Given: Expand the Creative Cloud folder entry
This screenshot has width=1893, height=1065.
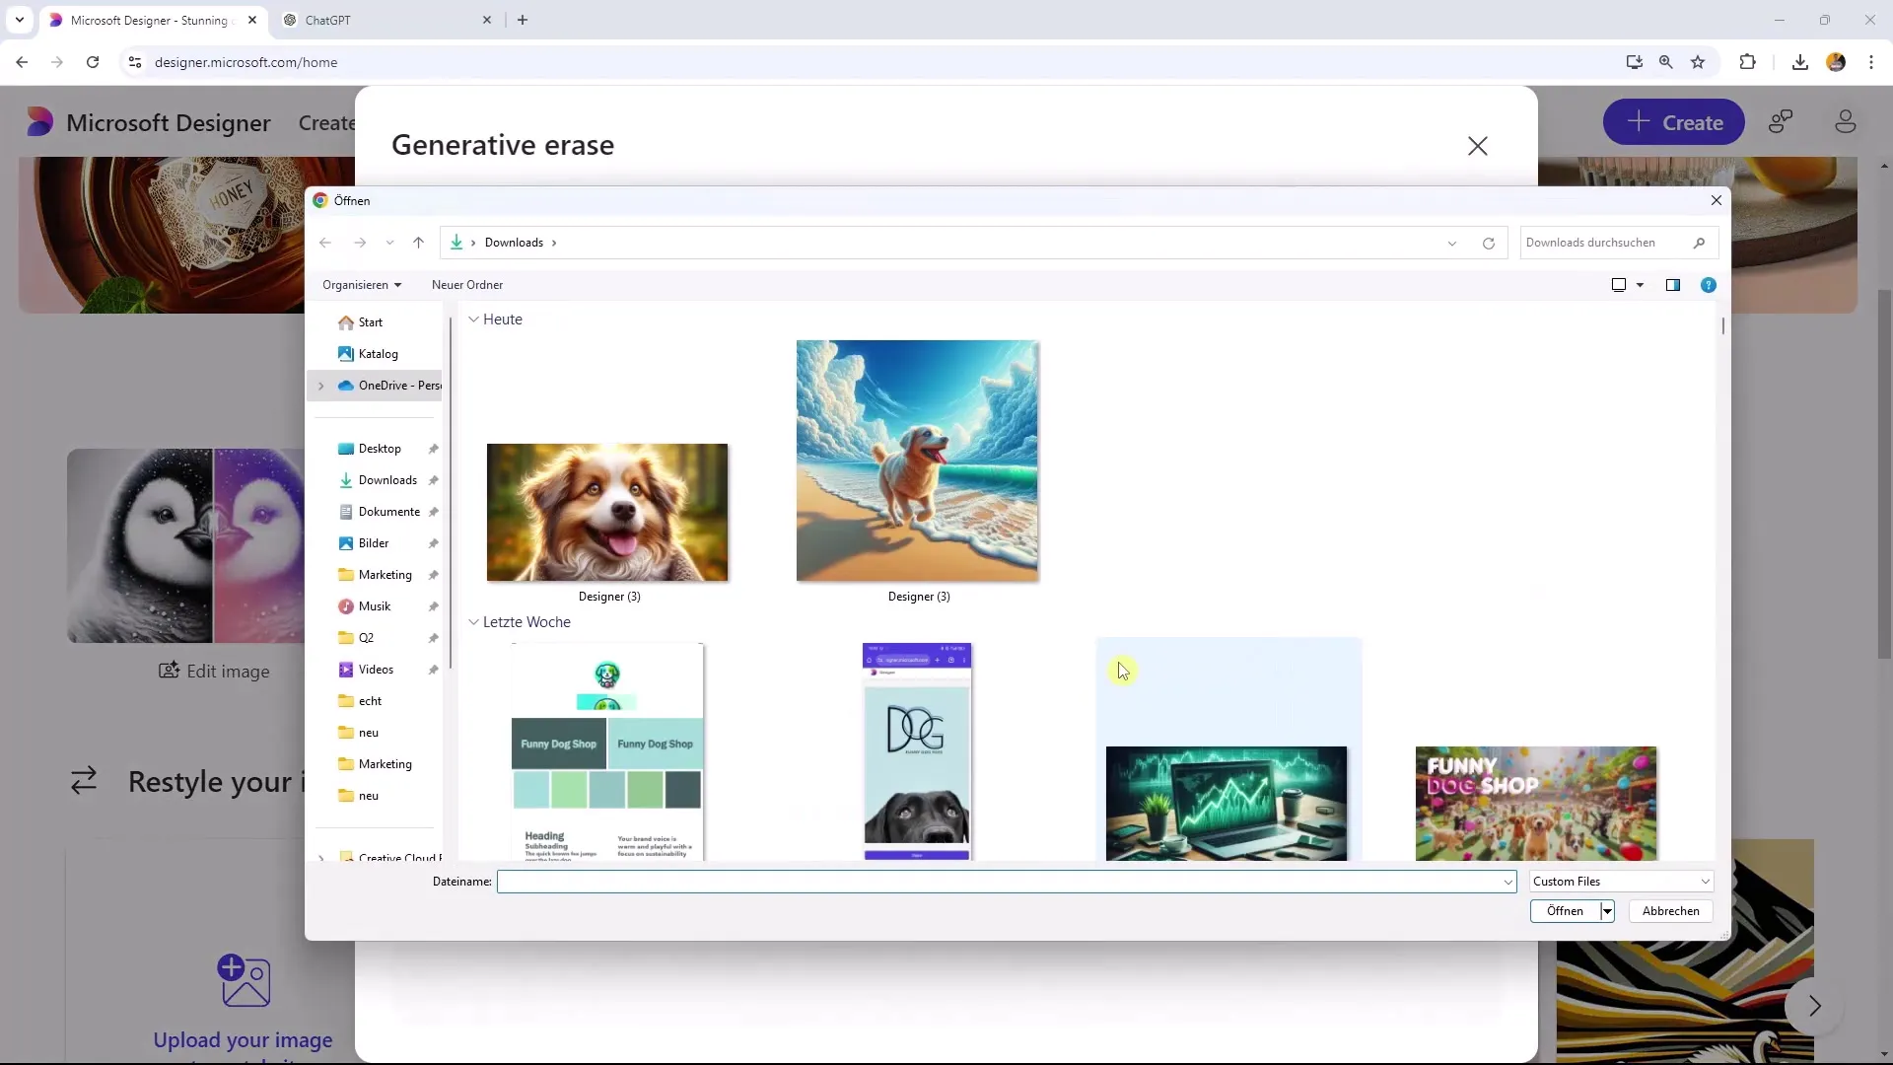Looking at the screenshot, I should click(x=321, y=857).
